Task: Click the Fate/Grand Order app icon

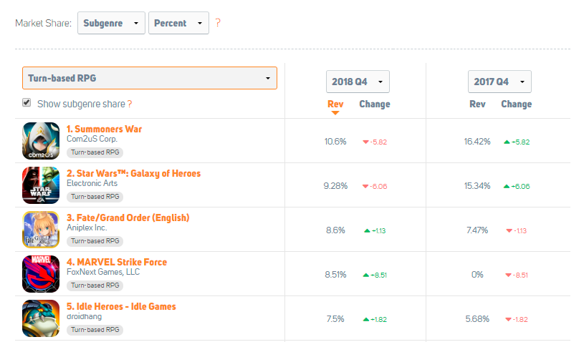Action: pyautogui.click(x=41, y=229)
